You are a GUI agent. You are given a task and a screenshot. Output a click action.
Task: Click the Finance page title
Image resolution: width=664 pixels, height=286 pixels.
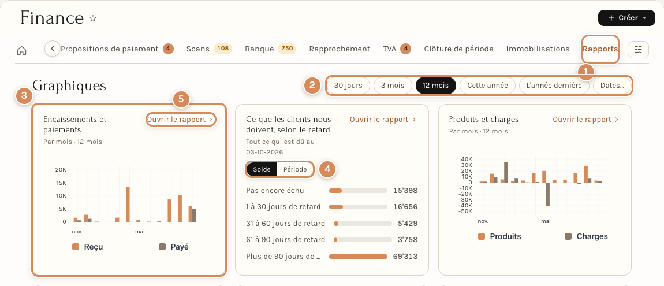point(52,18)
